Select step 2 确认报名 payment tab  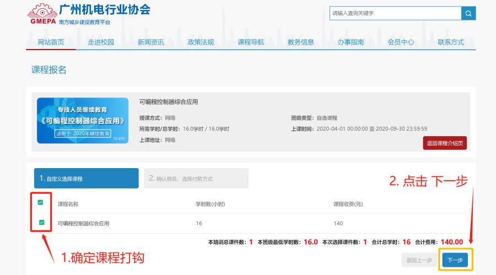click(196, 179)
